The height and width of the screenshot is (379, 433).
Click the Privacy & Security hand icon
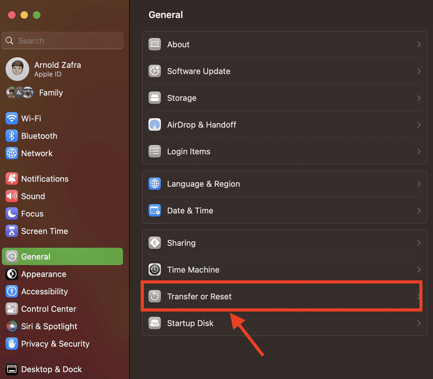click(x=11, y=344)
